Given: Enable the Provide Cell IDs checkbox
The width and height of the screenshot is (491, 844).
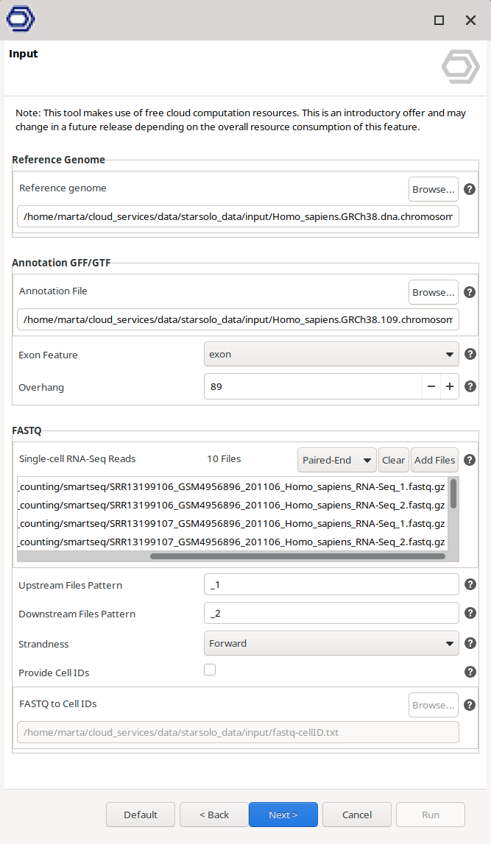Looking at the screenshot, I should (210, 670).
